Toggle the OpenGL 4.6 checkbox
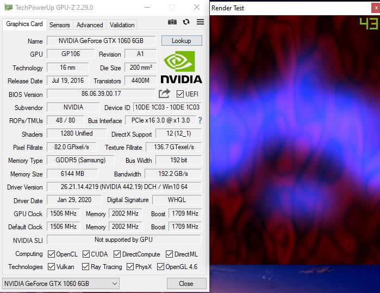Image resolution: width=380 pixels, height=293 pixels. click(160, 266)
